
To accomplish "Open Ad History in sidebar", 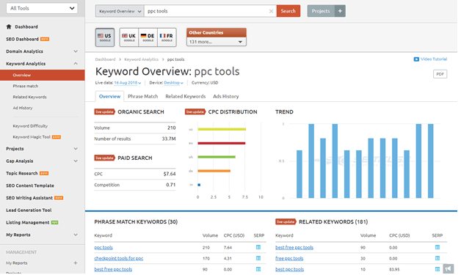I will tap(23, 108).
